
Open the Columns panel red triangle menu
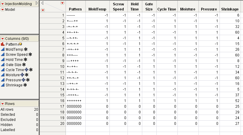(2, 38)
